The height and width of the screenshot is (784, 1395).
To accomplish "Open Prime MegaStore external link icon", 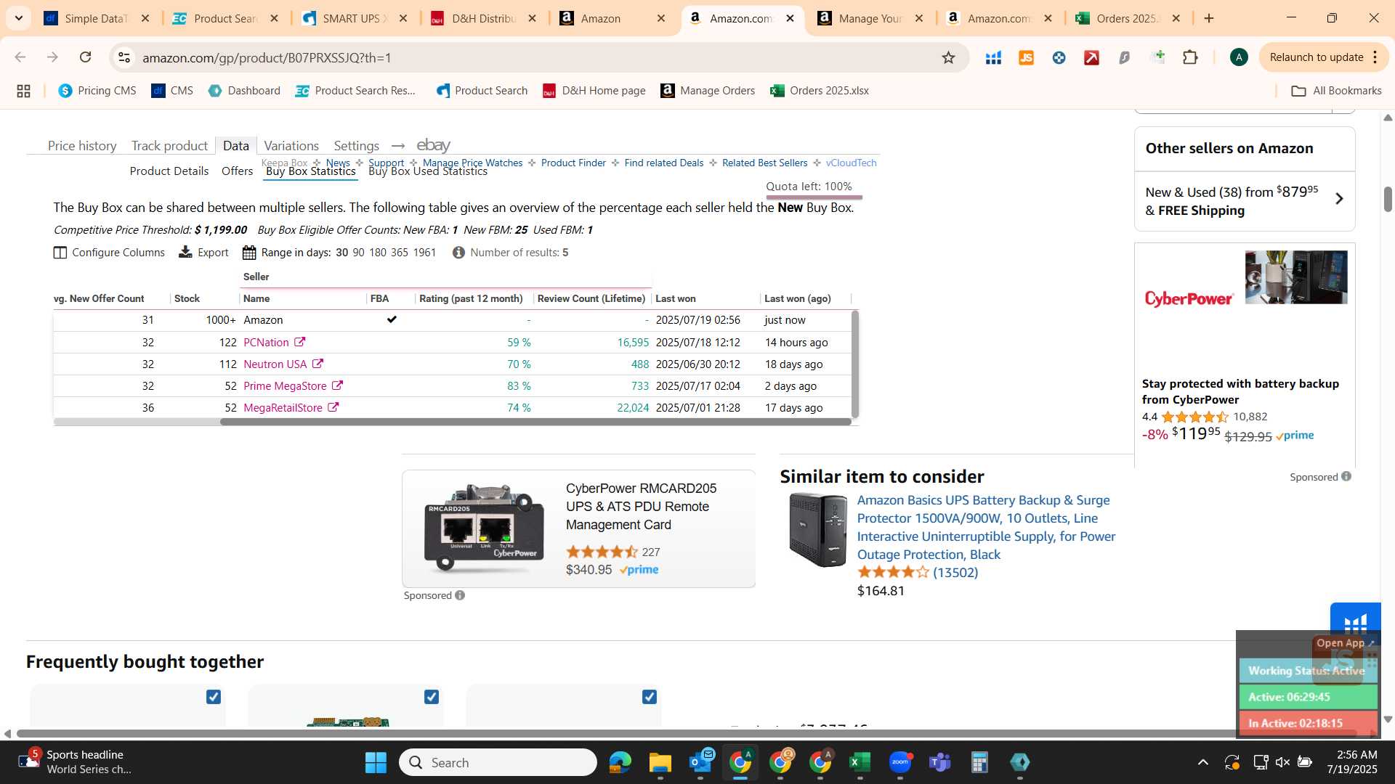I will click(337, 385).
